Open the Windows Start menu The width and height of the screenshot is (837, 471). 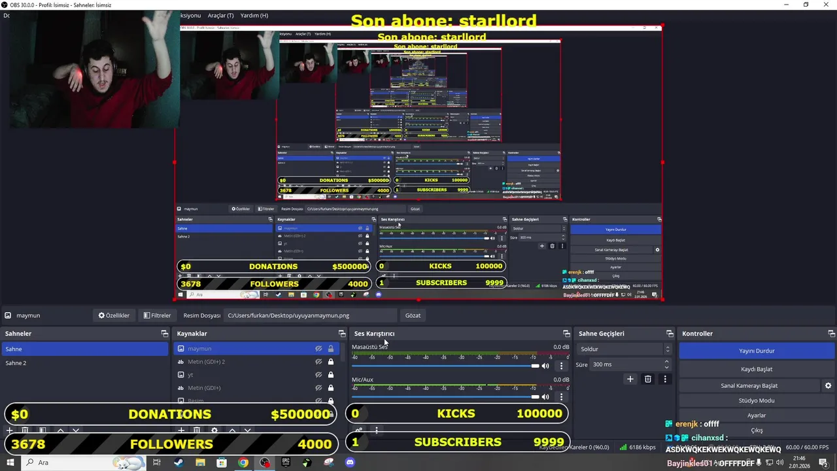[9, 462]
